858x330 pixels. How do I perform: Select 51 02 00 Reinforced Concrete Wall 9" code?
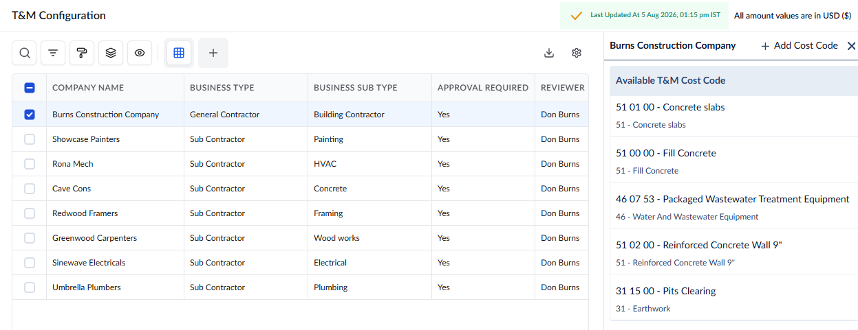[733, 252]
